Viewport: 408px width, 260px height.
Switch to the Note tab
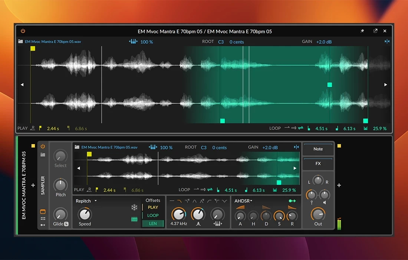pyautogui.click(x=317, y=149)
